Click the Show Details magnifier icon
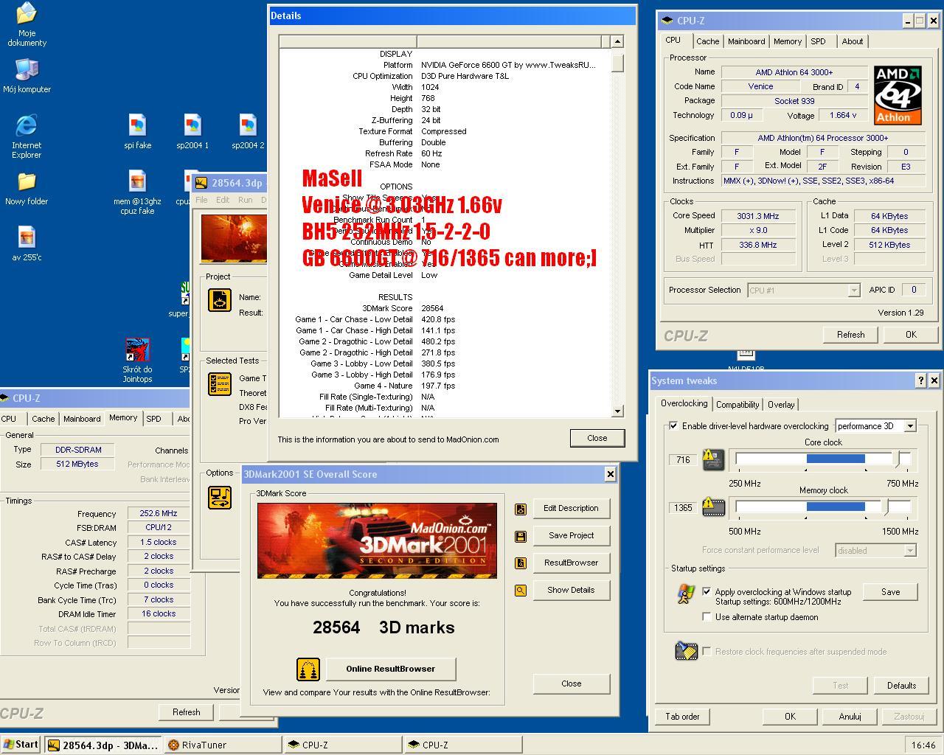 521,591
